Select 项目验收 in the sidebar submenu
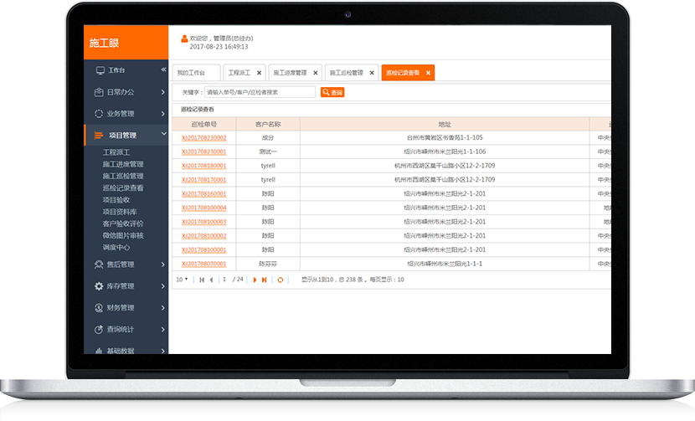695x421 pixels. coord(116,200)
